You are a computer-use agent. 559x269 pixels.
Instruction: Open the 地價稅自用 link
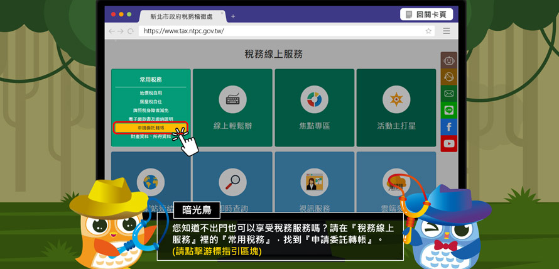pyautogui.click(x=151, y=93)
